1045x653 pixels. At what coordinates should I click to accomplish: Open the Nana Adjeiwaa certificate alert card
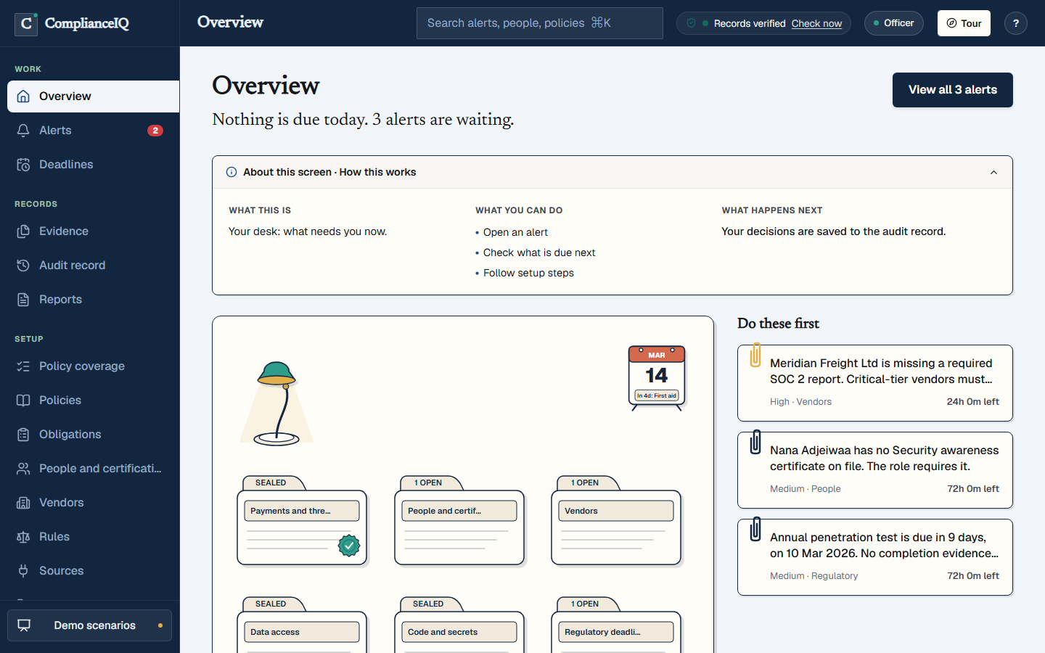[x=875, y=470]
